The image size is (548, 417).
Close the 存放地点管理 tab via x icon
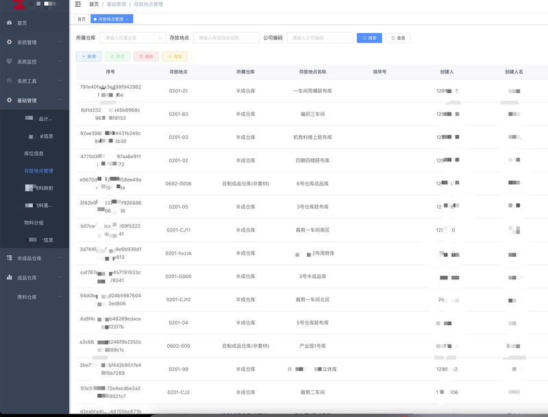pyautogui.click(x=127, y=19)
